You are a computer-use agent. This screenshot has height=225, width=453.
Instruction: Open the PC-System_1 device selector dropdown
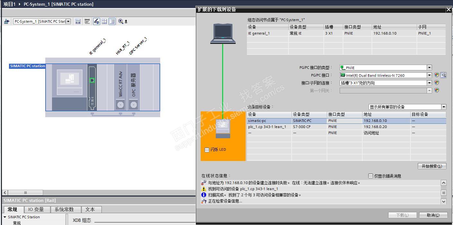(x=68, y=21)
